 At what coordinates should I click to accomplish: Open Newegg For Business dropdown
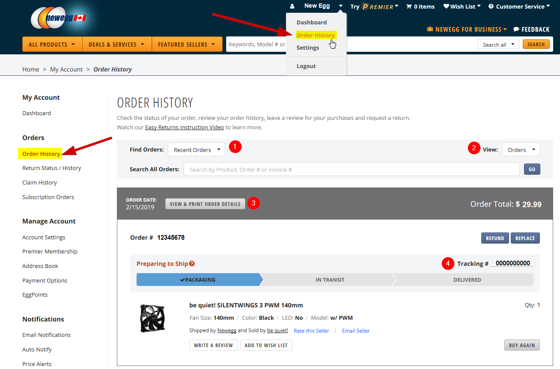tap(467, 30)
